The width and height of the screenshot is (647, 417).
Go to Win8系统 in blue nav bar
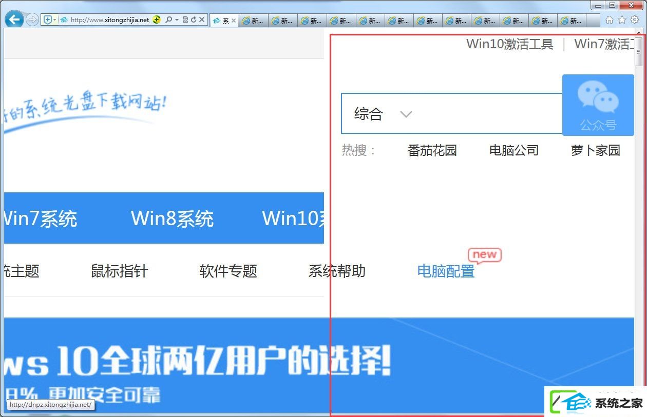pyautogui.click(x=172, y=219)
